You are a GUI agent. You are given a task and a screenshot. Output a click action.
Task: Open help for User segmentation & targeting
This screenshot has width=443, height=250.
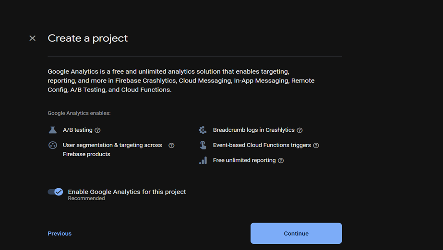[x=171, y=146]
